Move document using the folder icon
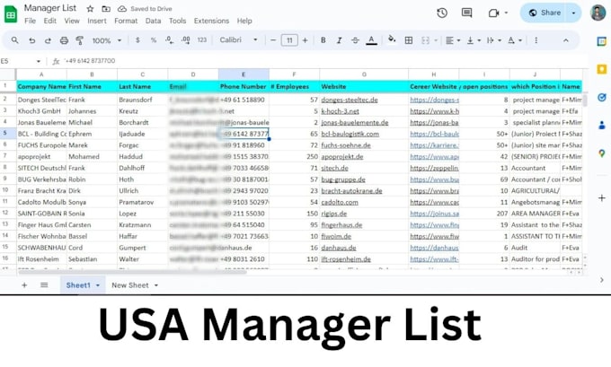 click(x=106, y=9)
